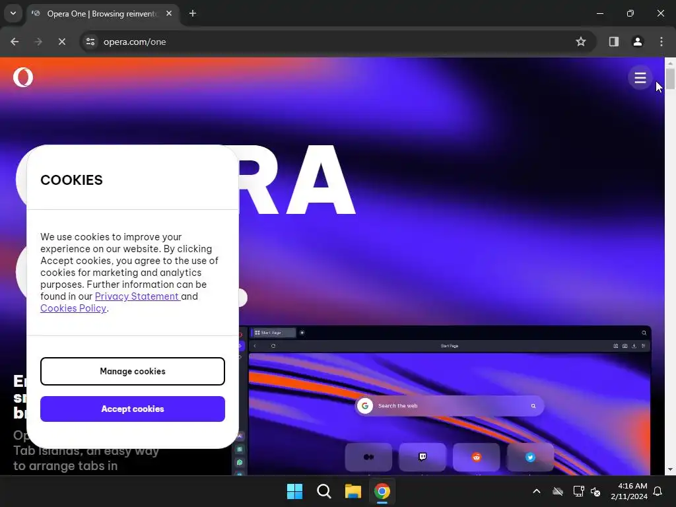Click the network tray icon
The width and height of the screenshot is (676, 507).
(x=578, y=491)
